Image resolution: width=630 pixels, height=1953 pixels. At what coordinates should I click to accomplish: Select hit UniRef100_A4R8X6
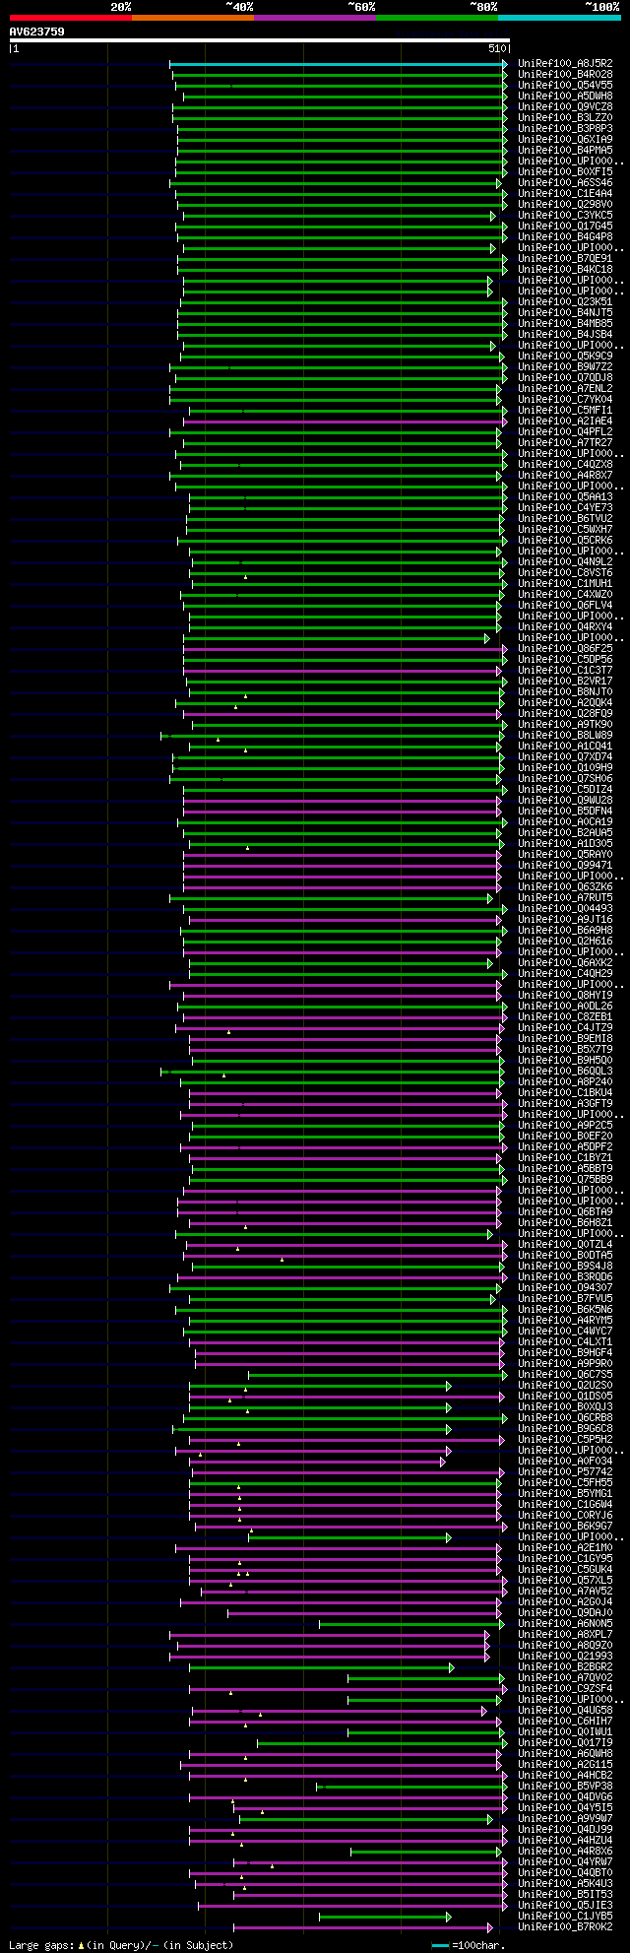566,1851
